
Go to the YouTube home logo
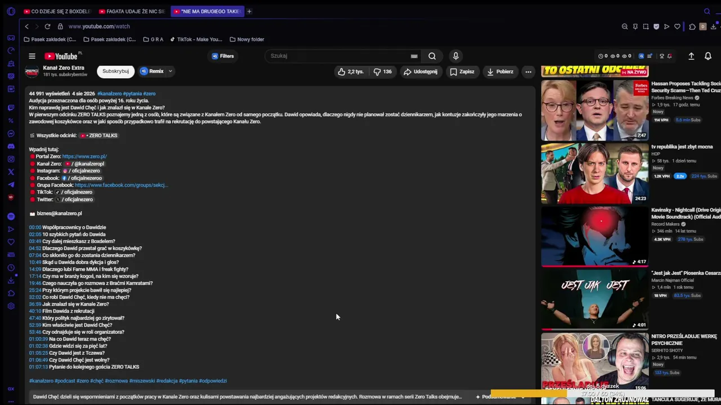pyautogui.click(x=62, y=56)
